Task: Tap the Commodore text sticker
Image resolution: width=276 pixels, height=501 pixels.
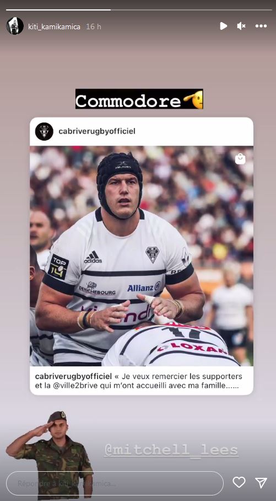Action: (x=139, y=99)
